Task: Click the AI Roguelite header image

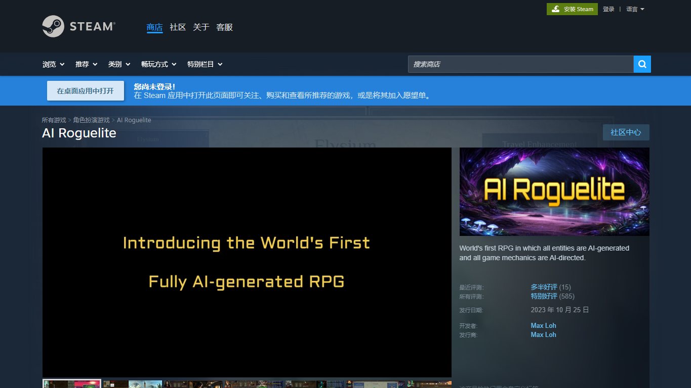Action: click(x=554, y=191)
